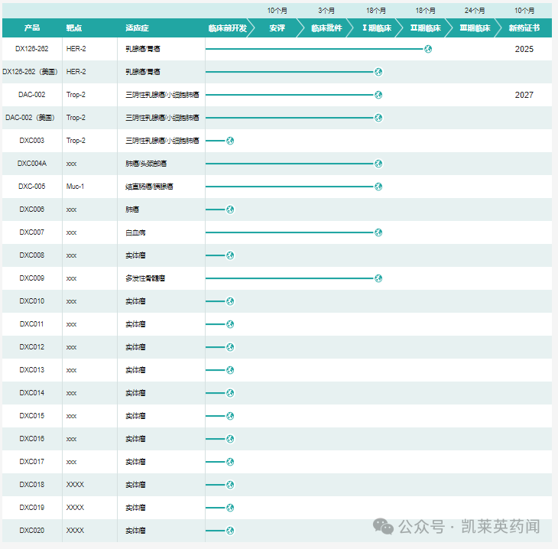558x549 pixels.
Task: Click the 临床批件 stage header
Action: point(327,28)
